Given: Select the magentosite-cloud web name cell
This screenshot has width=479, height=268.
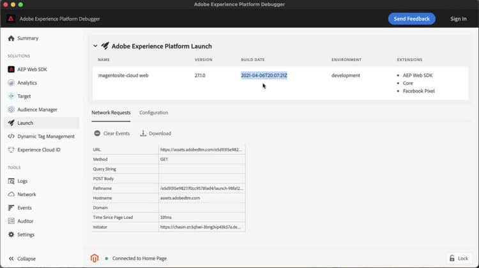Looking at the screenshot, I should pyautogui.click(x=123, y=75).
